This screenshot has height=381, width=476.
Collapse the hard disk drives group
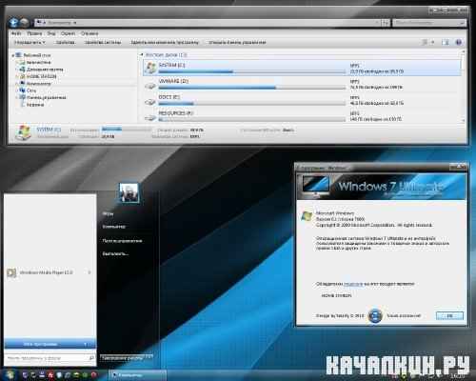(142, 55)
